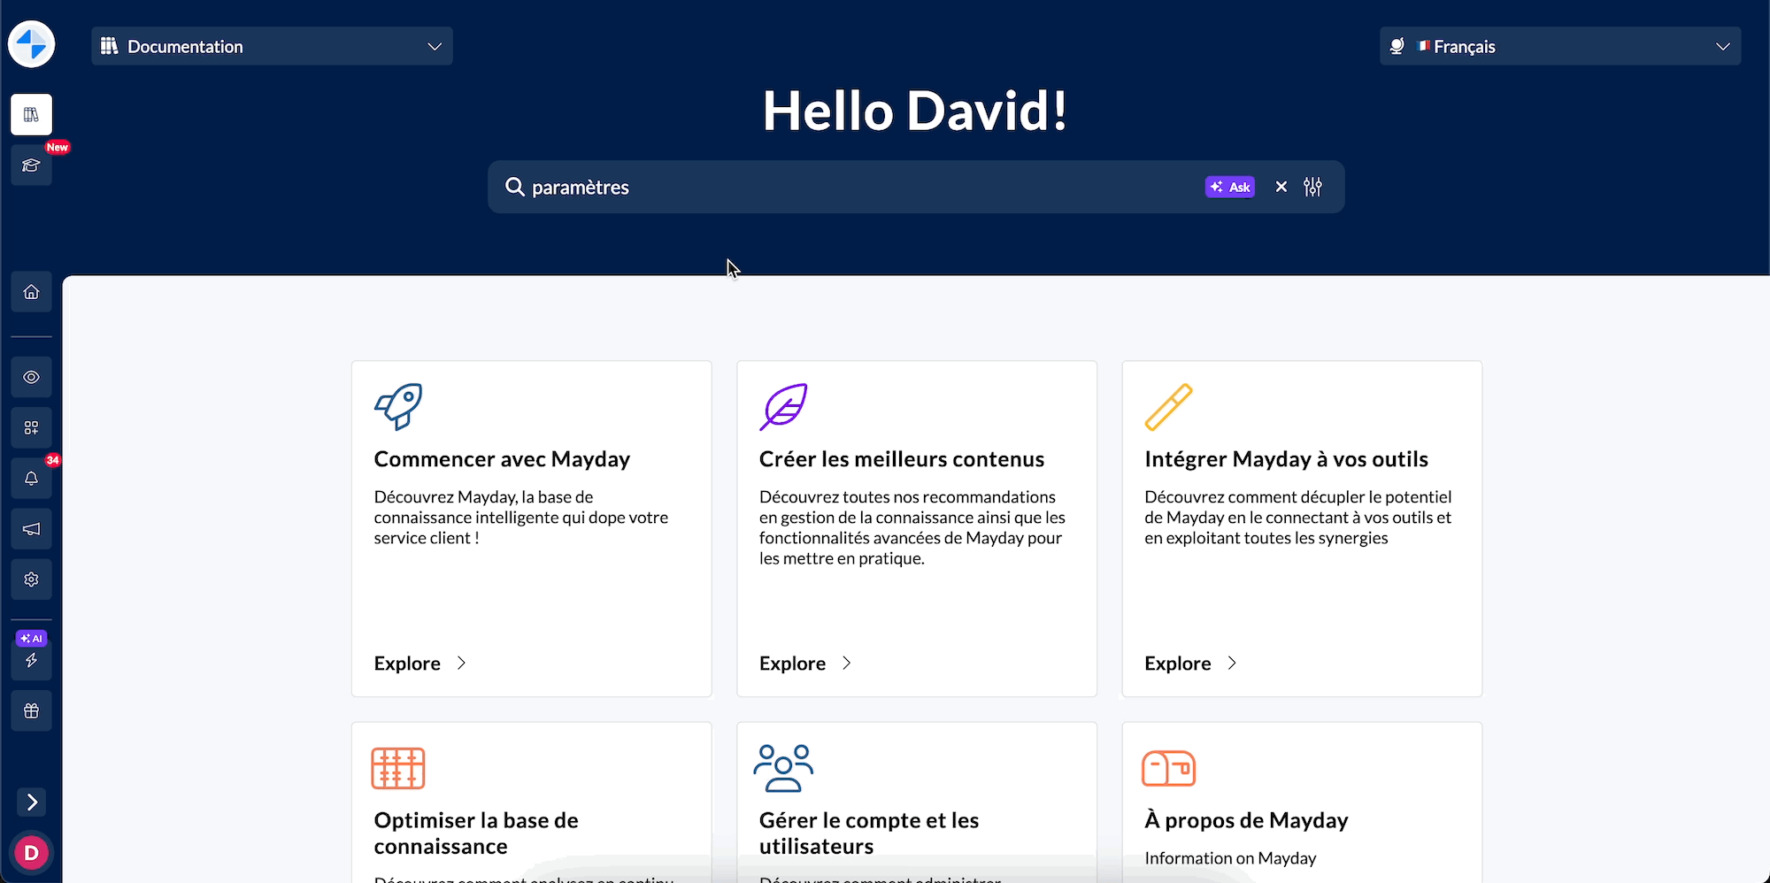Go to the Home icon in sidebar

click(32, 292)
